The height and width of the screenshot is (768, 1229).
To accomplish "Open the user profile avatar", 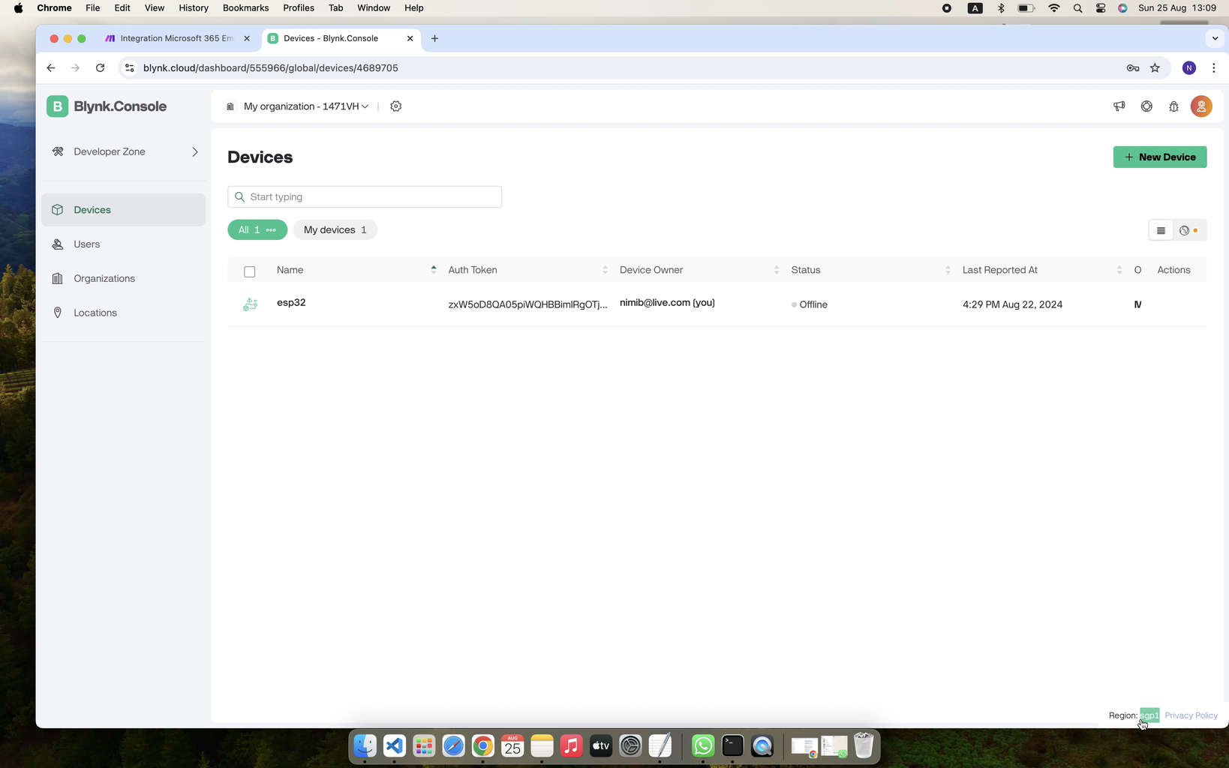I will [x=1201, y=106].
